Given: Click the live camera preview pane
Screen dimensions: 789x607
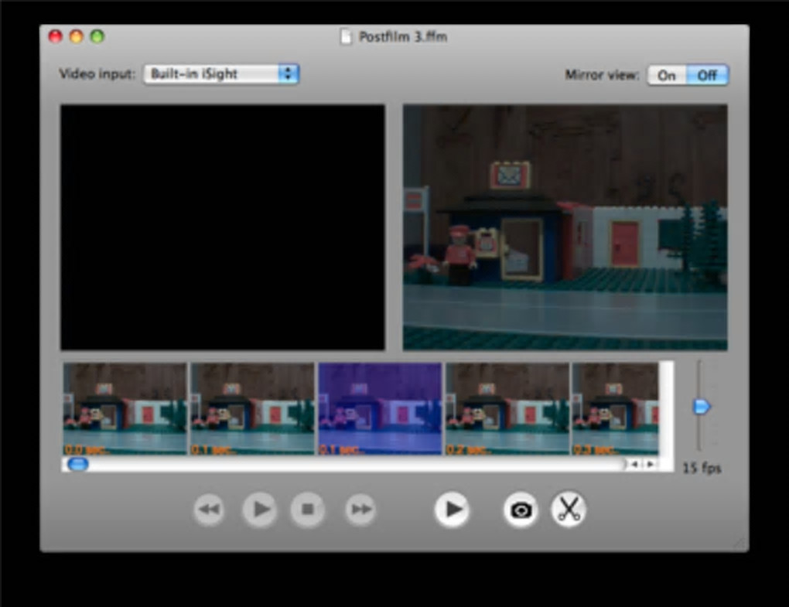Looking at the screenshot, I should point(565,227).
